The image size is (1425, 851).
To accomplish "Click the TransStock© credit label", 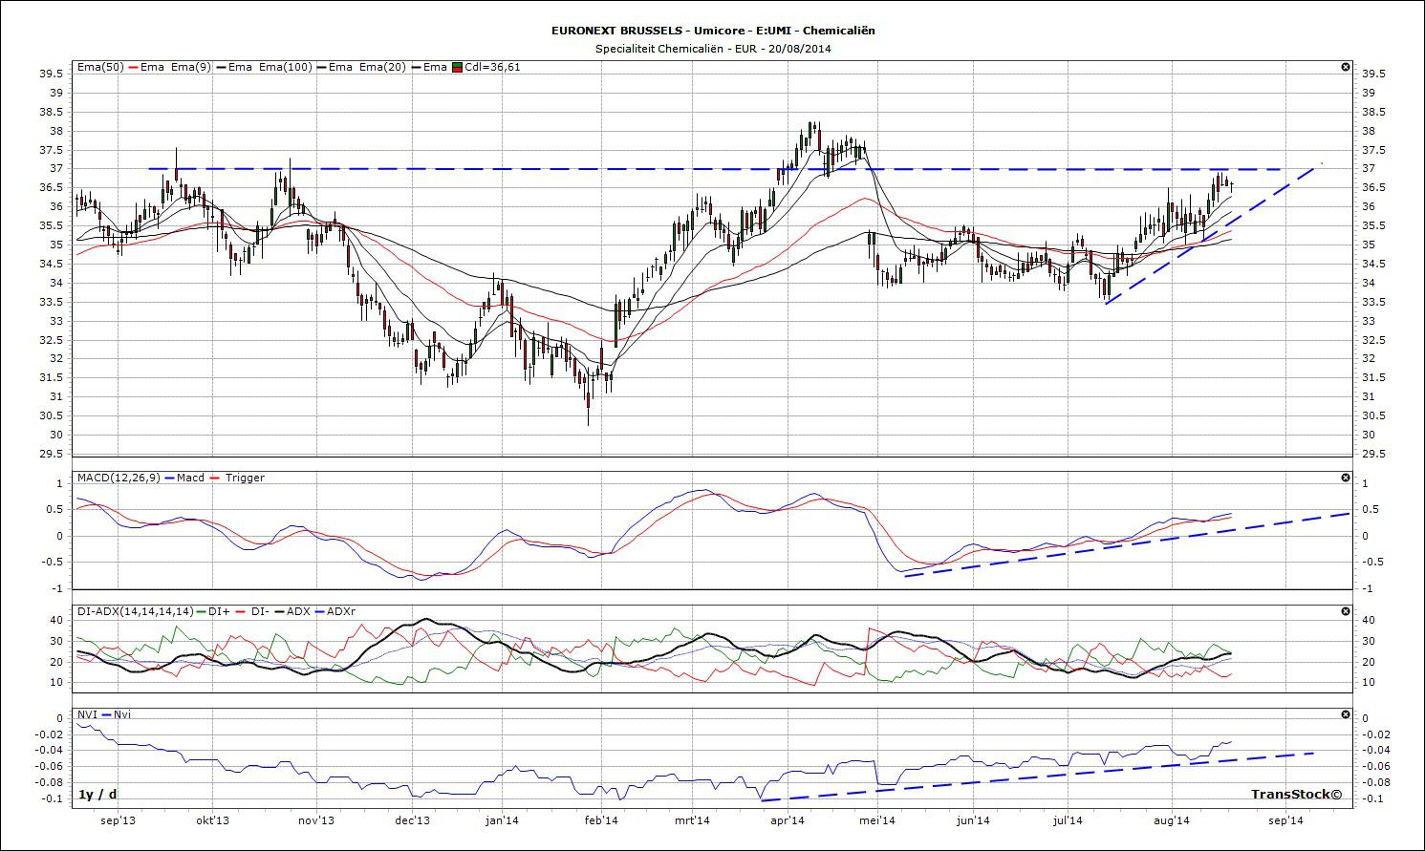I will 1296,795.
